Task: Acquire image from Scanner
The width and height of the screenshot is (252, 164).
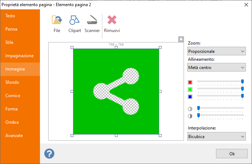Action: click(92, 24)
